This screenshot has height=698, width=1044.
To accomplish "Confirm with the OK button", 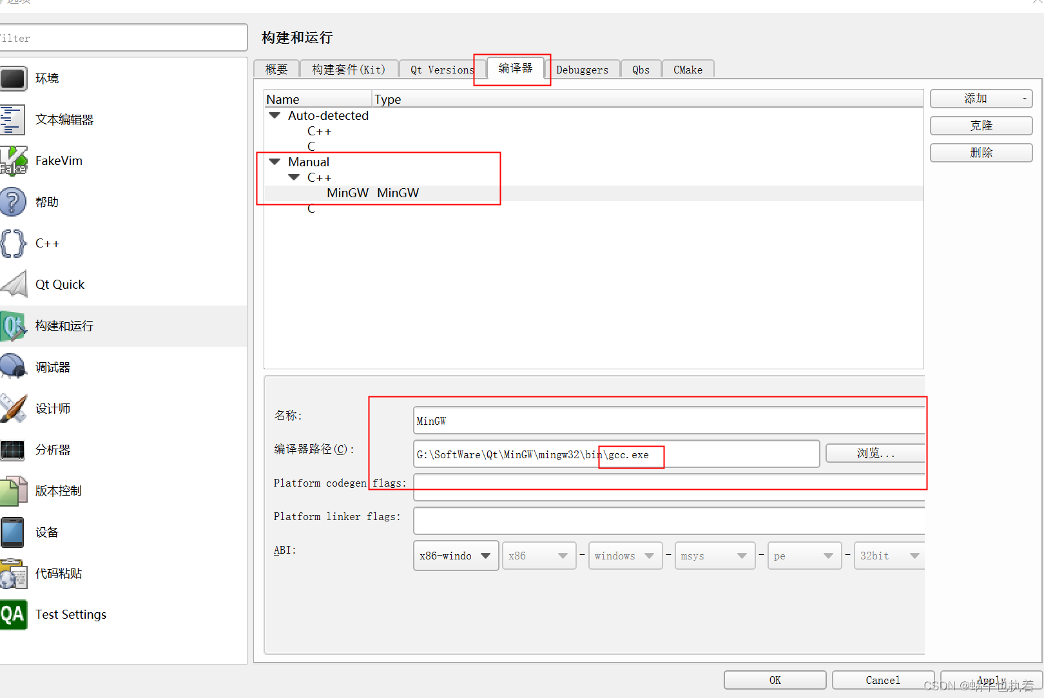I will coord(775,680).
